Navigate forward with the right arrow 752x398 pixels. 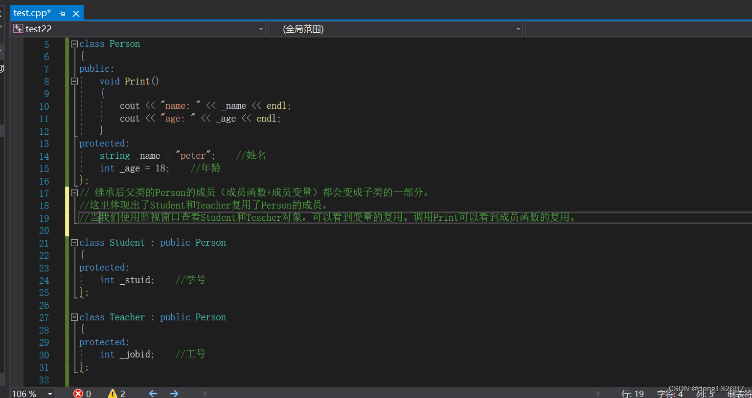click(x=174, y=394)
